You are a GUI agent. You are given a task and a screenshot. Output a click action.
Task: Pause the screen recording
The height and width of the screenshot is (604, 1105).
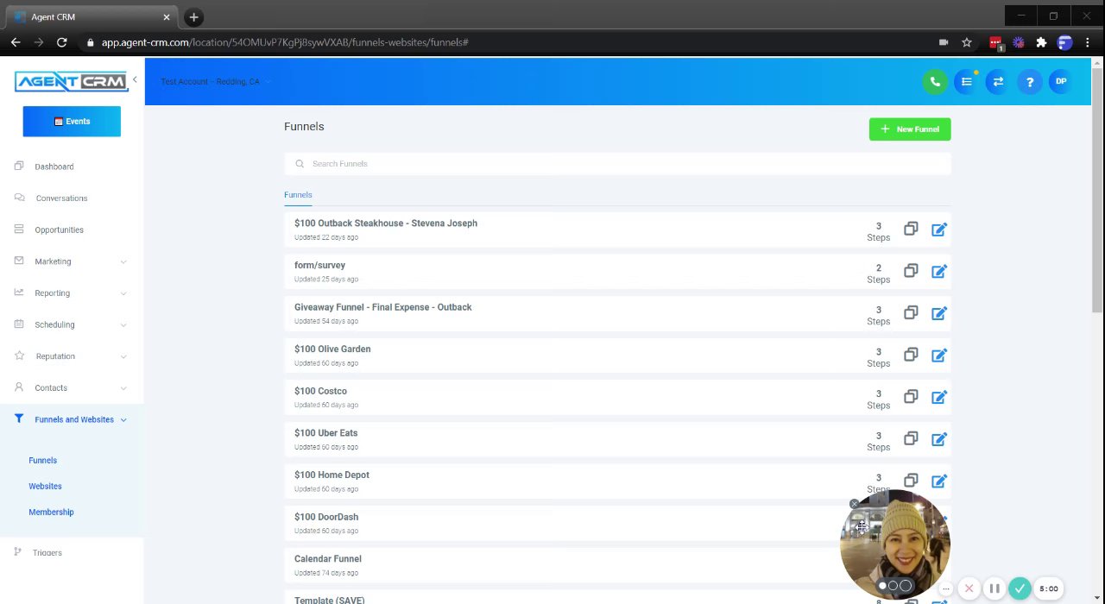click(994, 588)
